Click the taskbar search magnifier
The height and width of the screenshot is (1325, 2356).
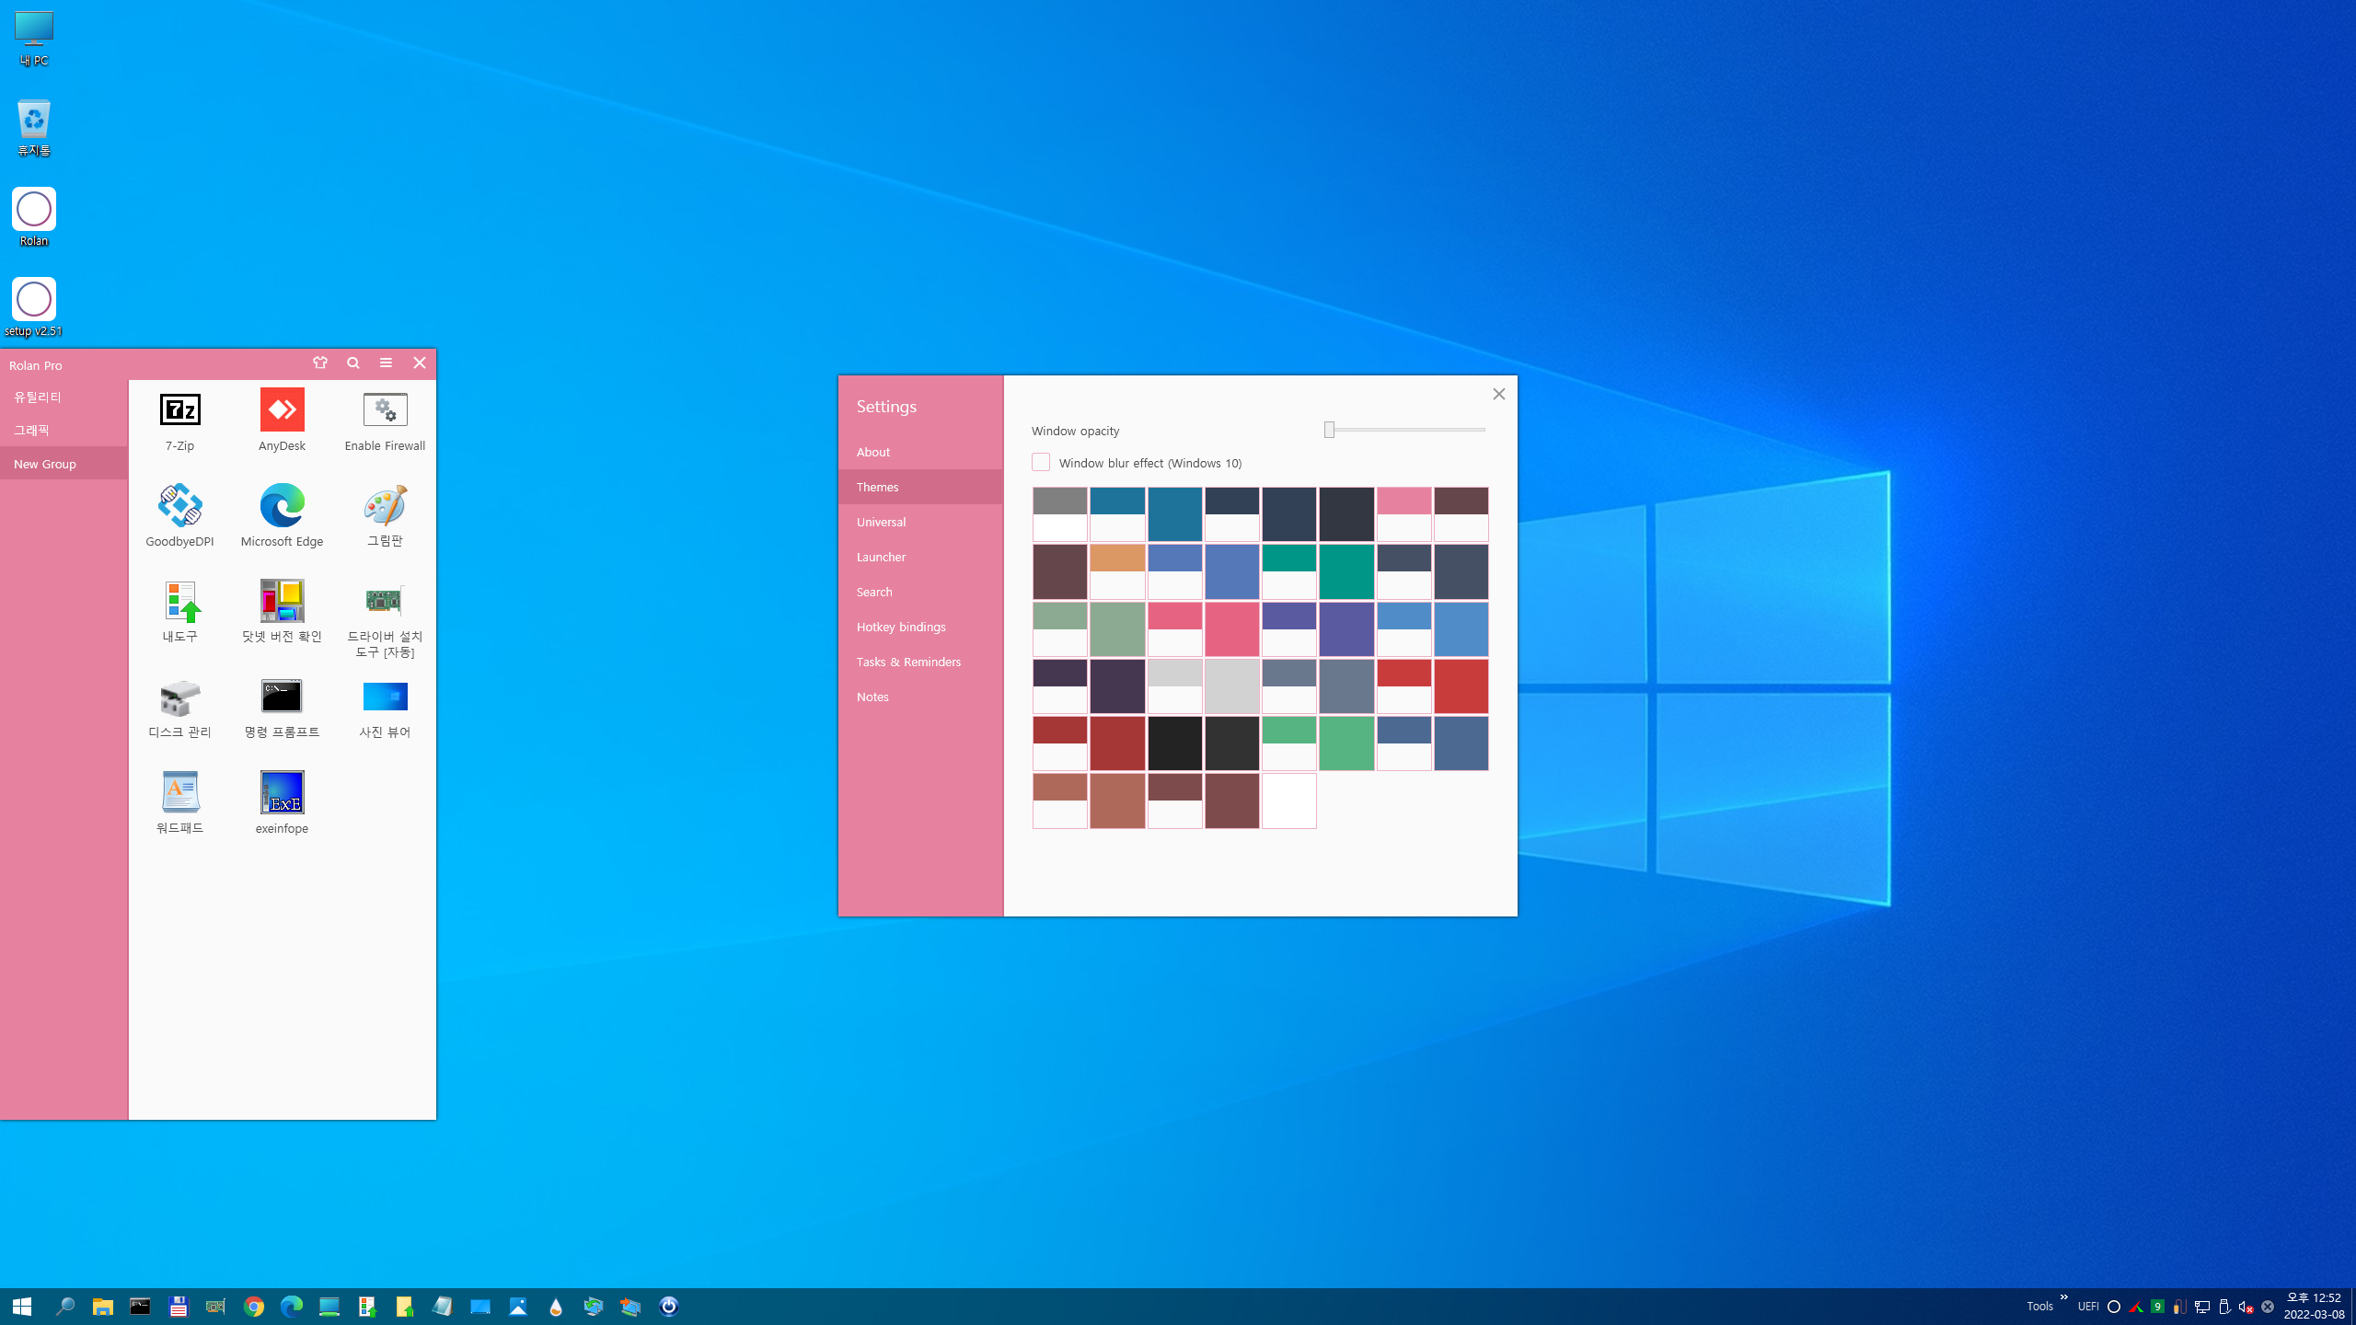(x=64, y=1307)
